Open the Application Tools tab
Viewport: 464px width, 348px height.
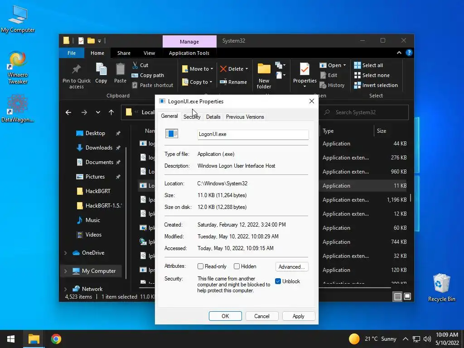click(x=189, y=53)
